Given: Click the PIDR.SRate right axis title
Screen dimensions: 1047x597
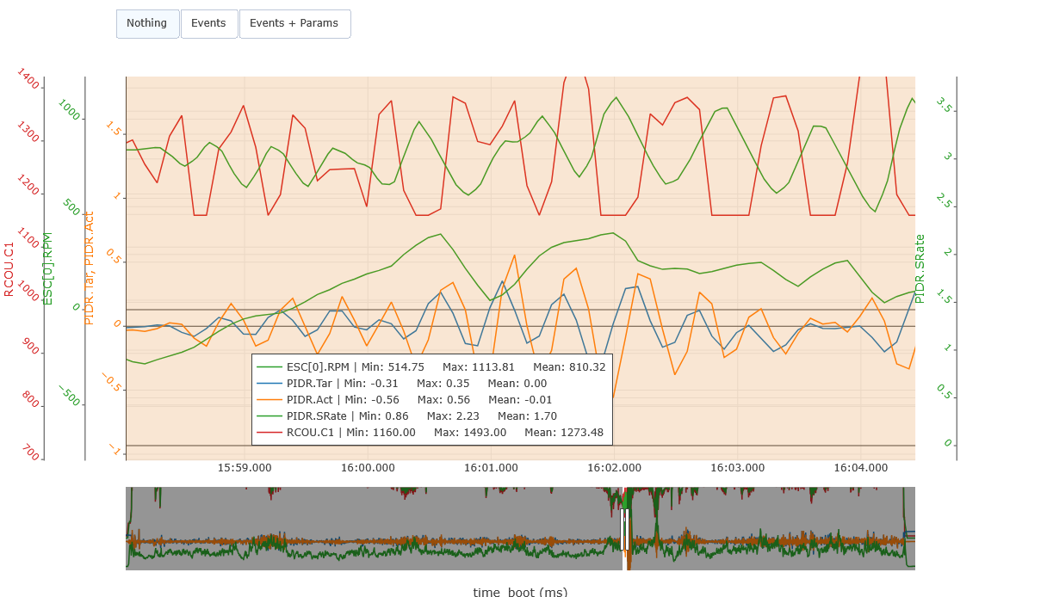Looking at the screenshot, I should (920, 269).
